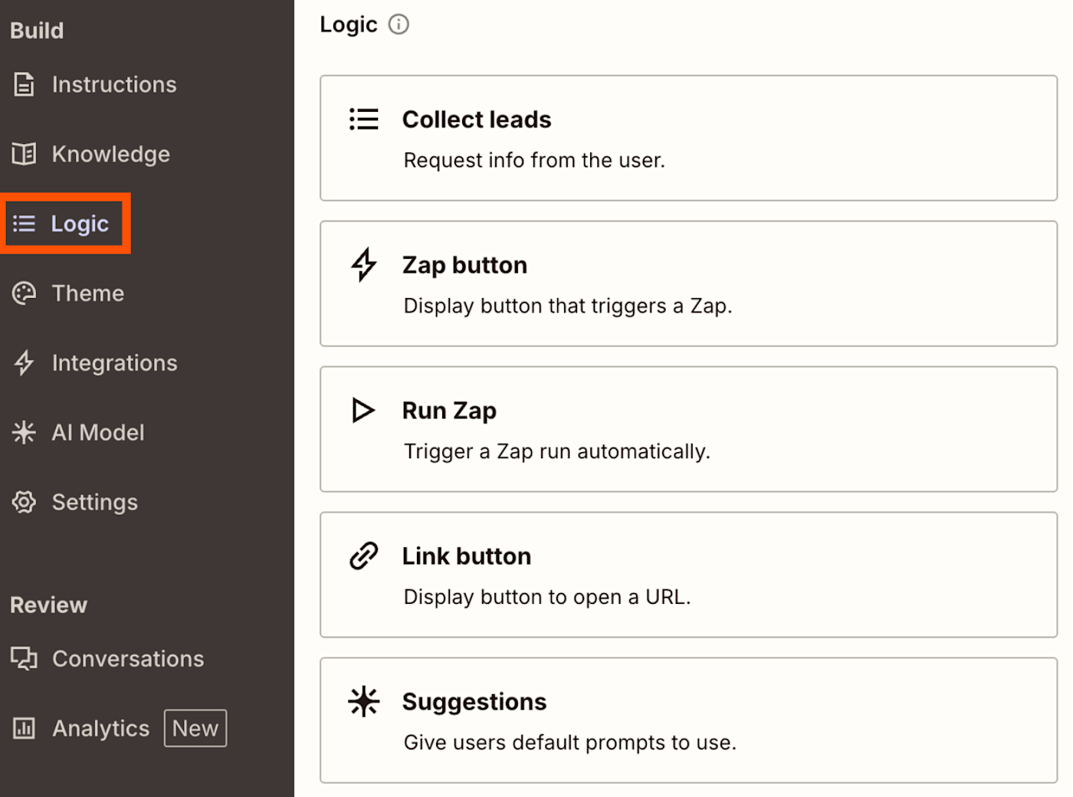Click the Build section header
This screenshot has width=1073, height=797.
(37, 31)
